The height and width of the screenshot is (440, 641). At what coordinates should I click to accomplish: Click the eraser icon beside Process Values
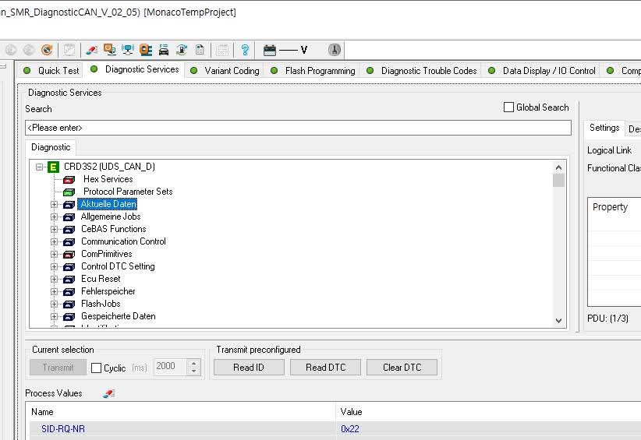point(108,393)
